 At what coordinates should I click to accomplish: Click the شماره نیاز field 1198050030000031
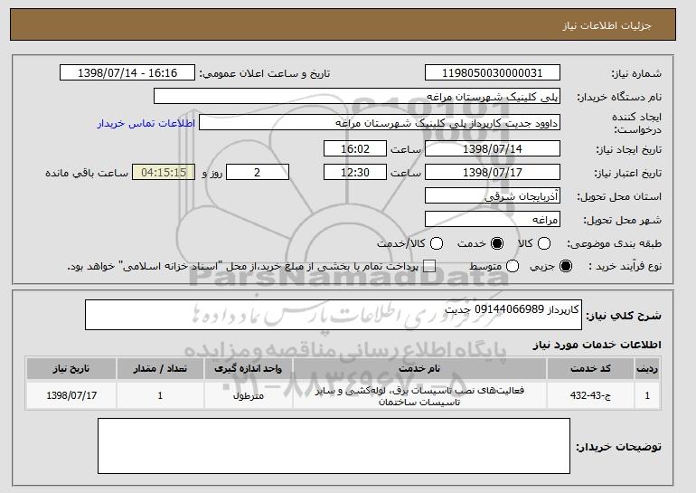coord(493,73)
